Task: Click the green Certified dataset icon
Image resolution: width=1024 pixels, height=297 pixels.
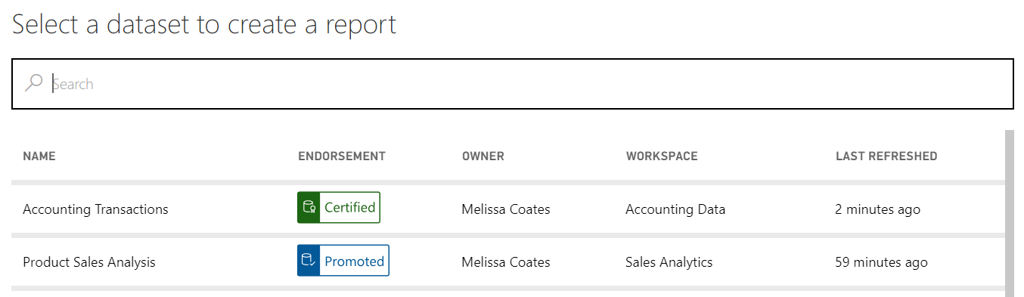Action: point(309,208)
